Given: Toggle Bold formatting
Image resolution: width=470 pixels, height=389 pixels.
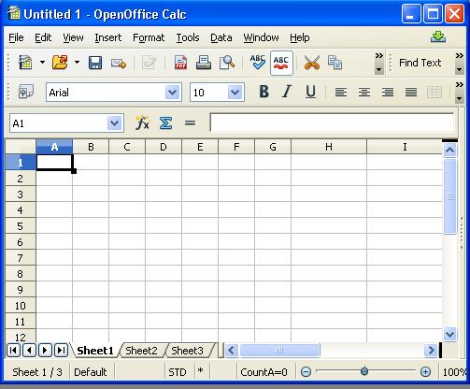Looking at the screenshot, I should tap(263, 92).
